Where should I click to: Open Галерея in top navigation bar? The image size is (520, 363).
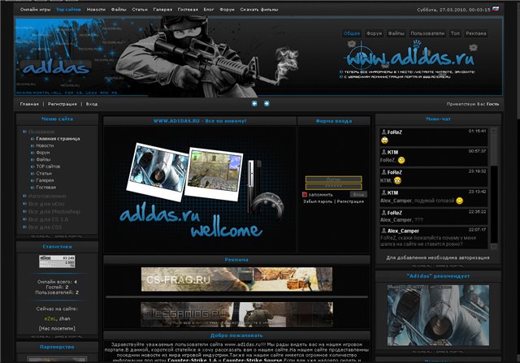(x=162, y=10)
